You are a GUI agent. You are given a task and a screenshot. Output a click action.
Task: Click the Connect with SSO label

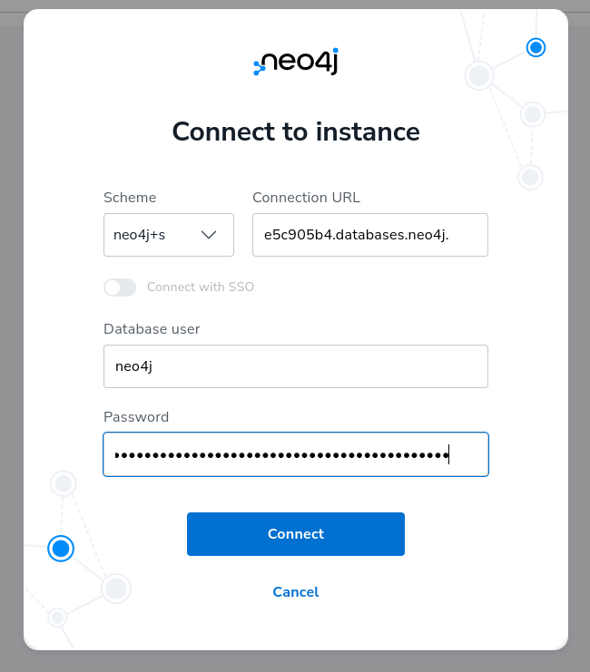(x=201, y=287)
